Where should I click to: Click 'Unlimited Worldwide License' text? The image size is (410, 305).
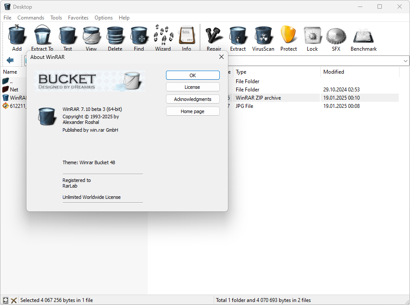pos(91,197)
